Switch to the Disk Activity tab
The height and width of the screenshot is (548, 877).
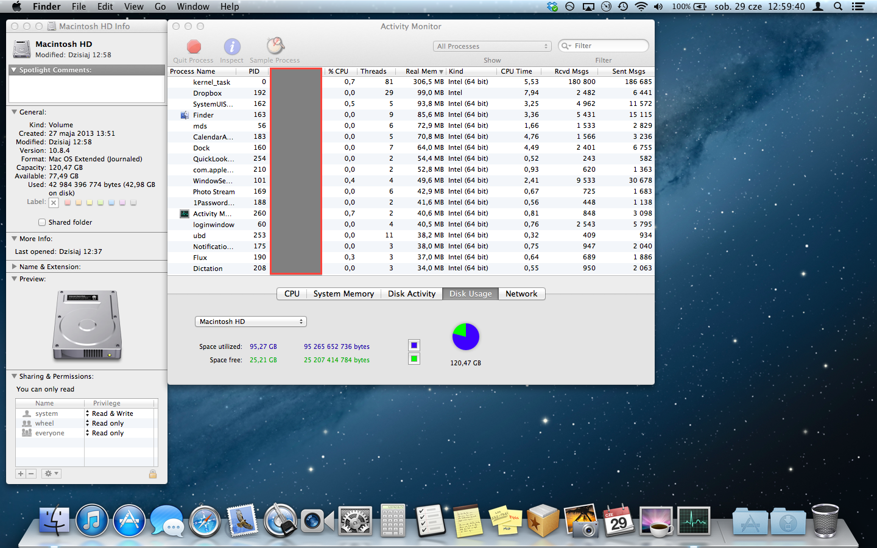412,293
